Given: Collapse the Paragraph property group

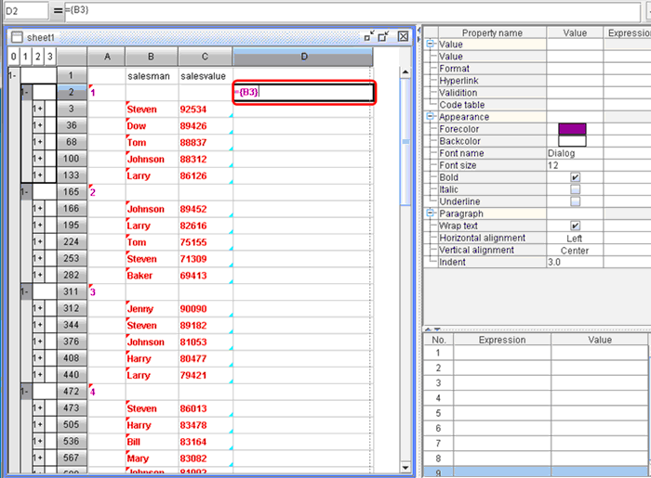Looking at the screenshot, I should tap(430, 213).
